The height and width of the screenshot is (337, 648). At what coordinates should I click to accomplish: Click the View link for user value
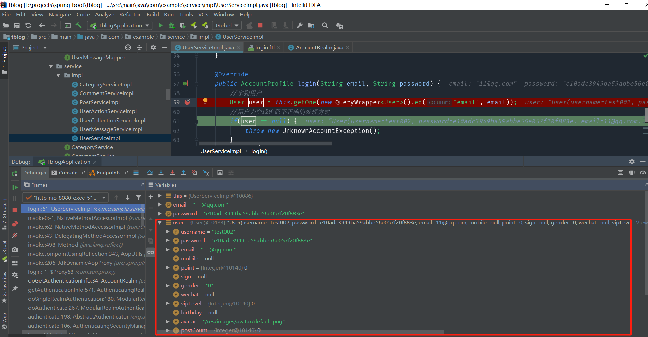pos(641,223)
